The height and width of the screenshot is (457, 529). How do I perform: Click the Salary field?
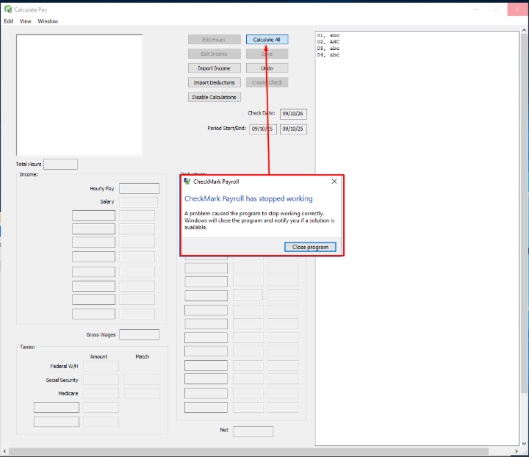(138, 202)
